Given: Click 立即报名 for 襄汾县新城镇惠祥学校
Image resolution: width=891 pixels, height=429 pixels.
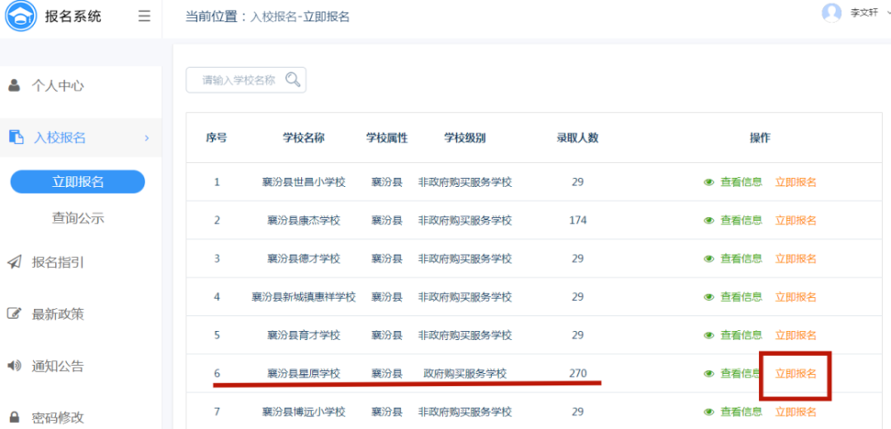Looking at the screenshot, I should (796, 297).
